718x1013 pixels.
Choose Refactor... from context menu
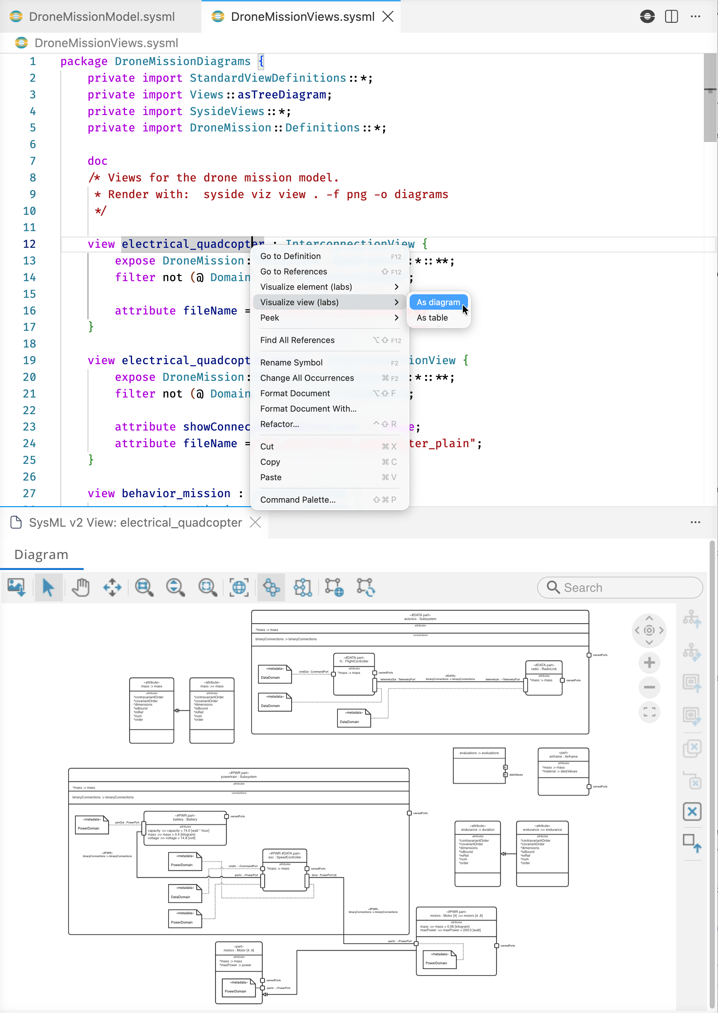tap(330, 424)
